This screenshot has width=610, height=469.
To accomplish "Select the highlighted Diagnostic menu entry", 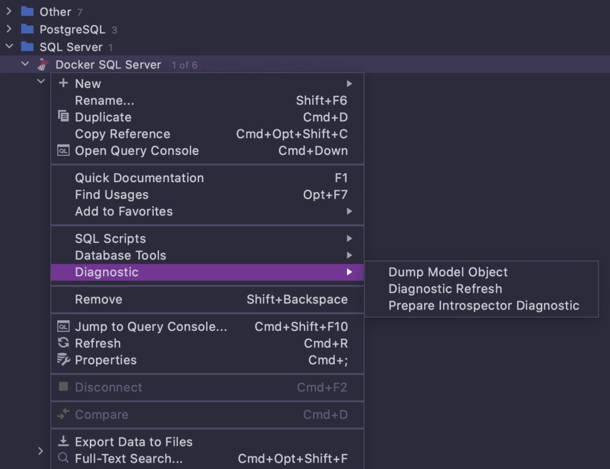I will (207, 272).
